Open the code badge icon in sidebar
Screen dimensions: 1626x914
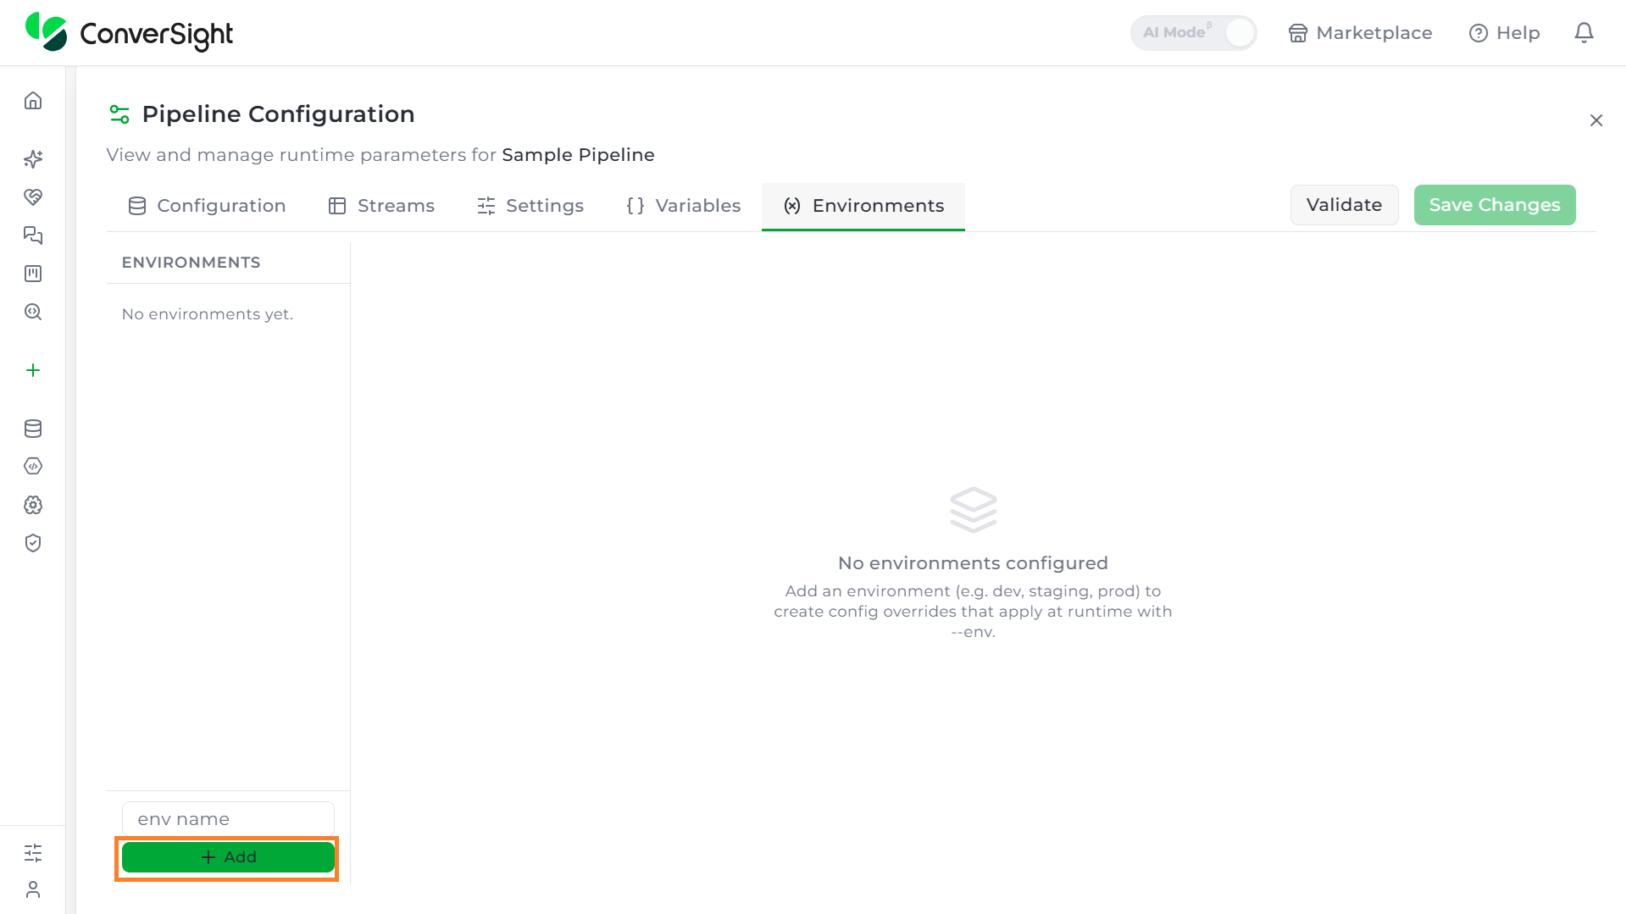[x=33, y=466]
